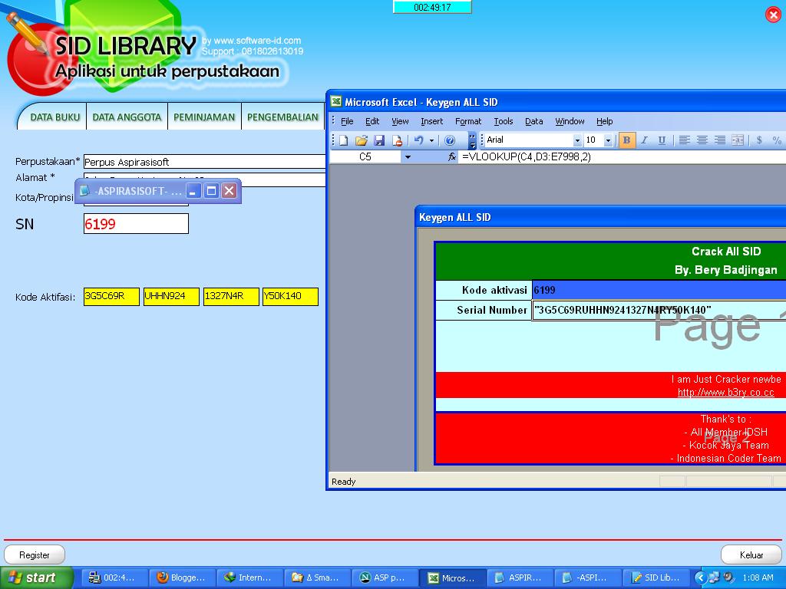
Task: Toggle Bold formatting in Excel
Action: click(626, 140)
